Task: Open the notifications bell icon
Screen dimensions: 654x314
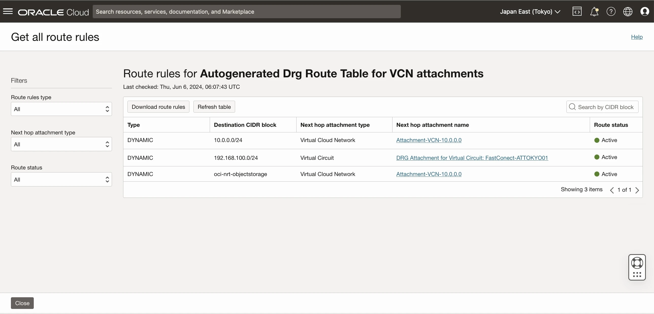Action: [594, 12]
